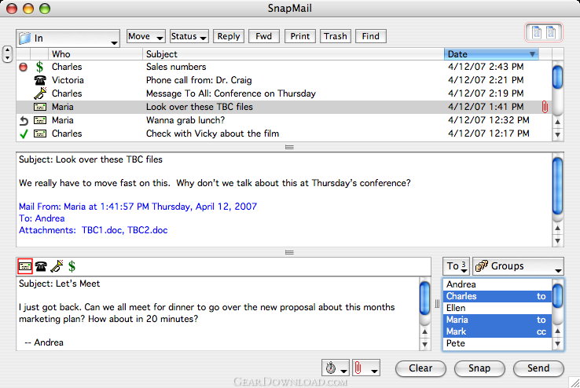Toggle recipient Charles in the address list
The height and width of the screenshot is (388, 580).
tap(497, 296)
